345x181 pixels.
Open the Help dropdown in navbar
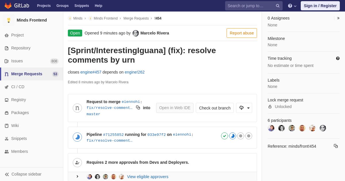(292, 6)
